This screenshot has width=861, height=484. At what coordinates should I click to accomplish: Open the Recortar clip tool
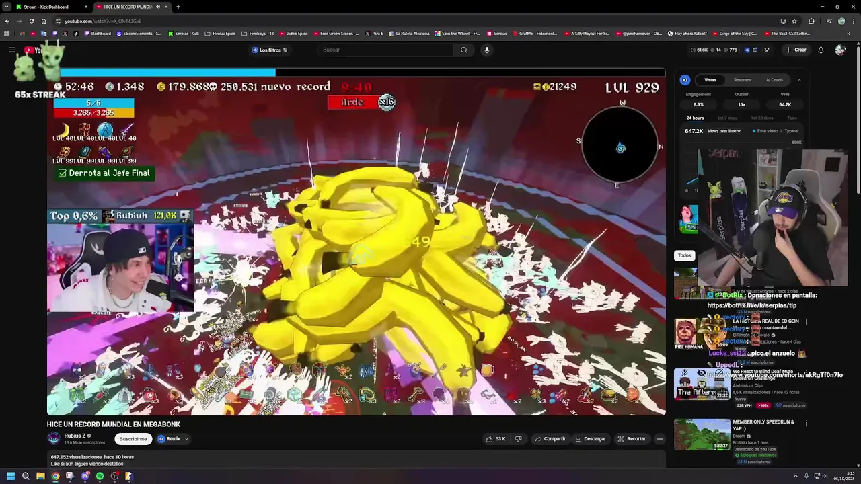632,439
